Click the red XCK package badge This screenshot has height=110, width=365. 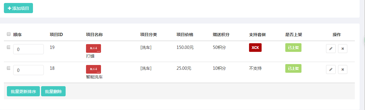tap(255, 47)
